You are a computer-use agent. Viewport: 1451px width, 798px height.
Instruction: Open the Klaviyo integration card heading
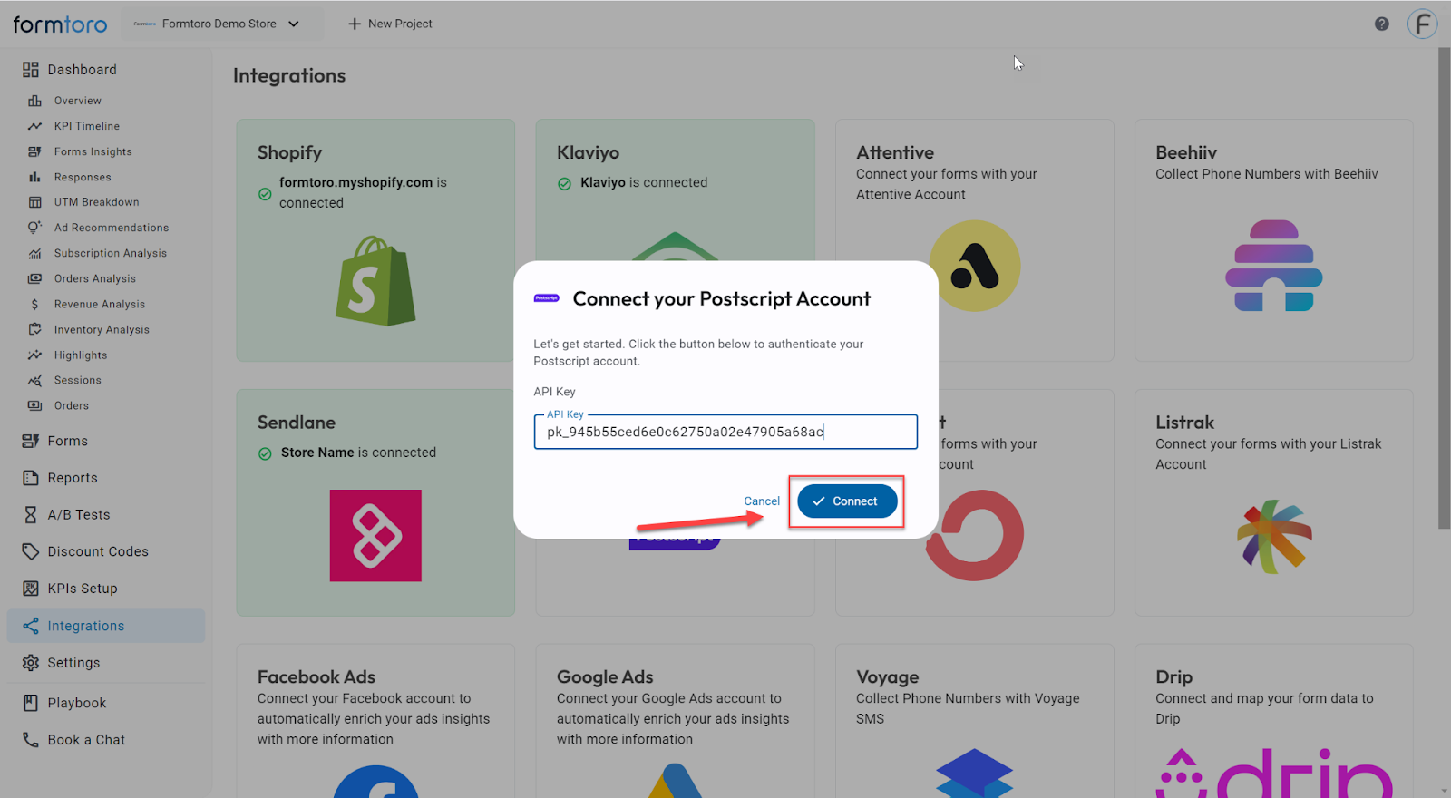tap(588, 152)
